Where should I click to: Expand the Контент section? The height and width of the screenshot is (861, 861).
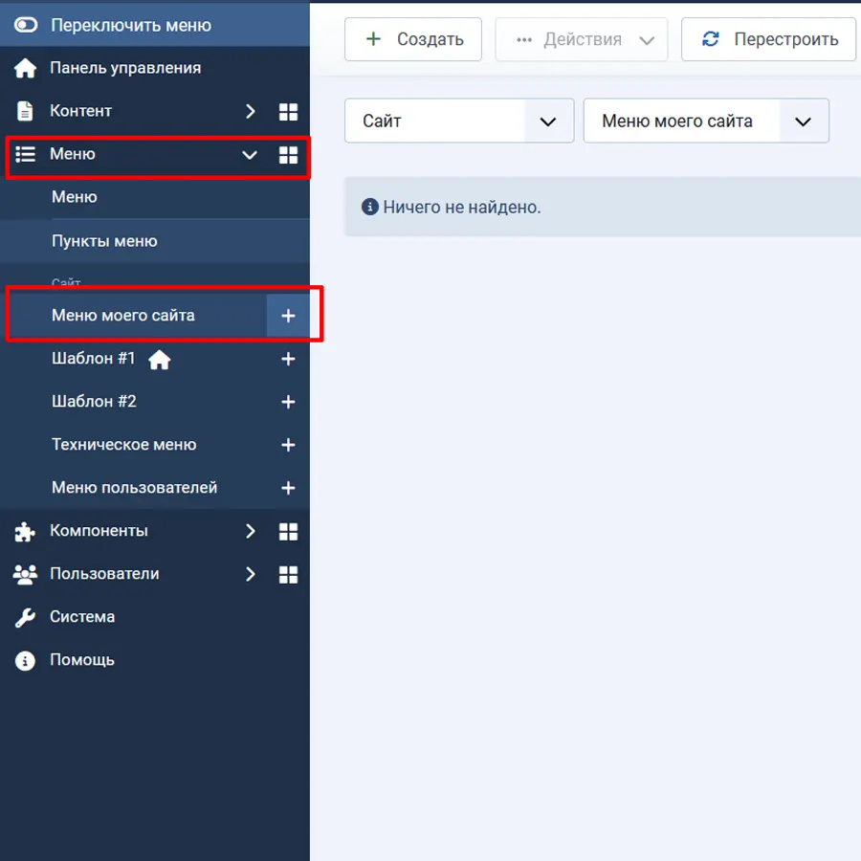click(x=250, y=112)
